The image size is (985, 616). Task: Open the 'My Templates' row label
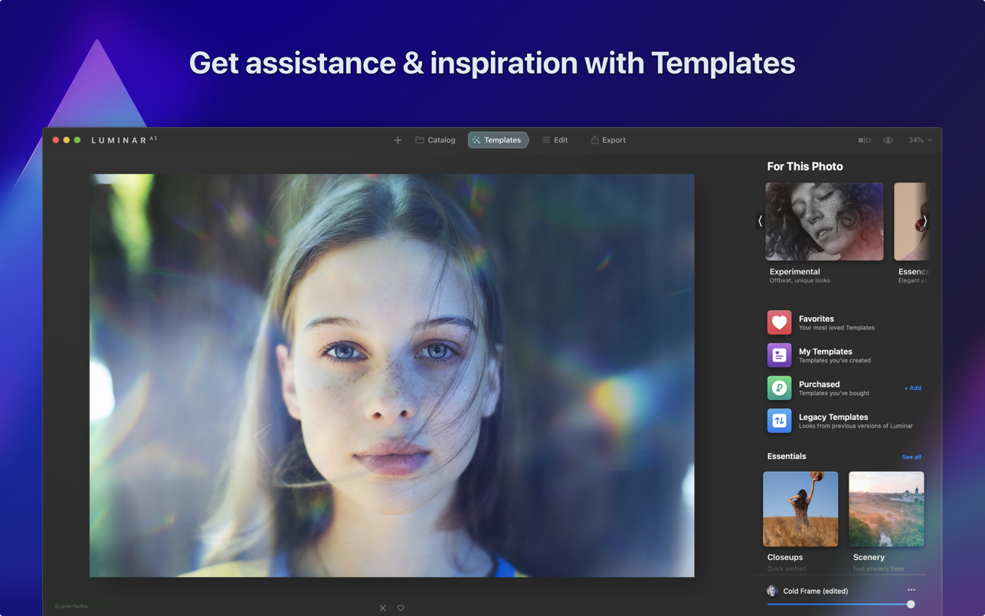pyautogui.click(x=825, y=352)
